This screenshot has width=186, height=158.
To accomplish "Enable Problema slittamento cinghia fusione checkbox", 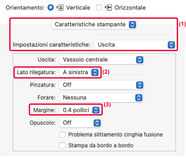I will point(62,135).
